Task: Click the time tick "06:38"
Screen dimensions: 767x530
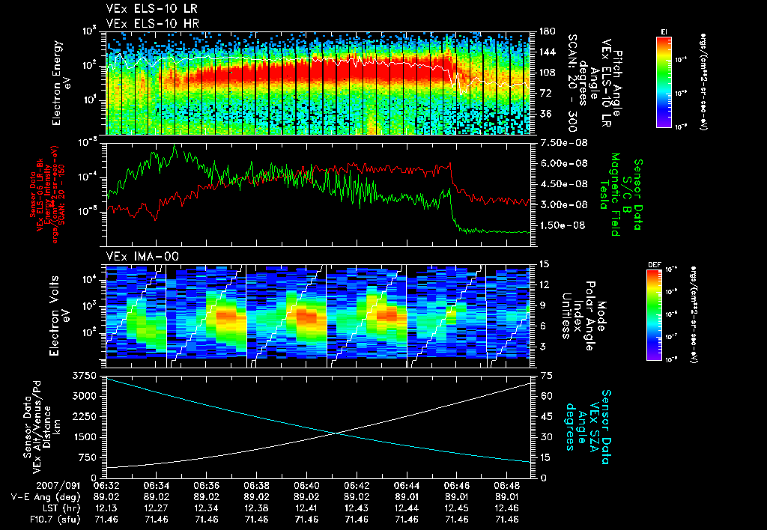Action: coord(256,486)
